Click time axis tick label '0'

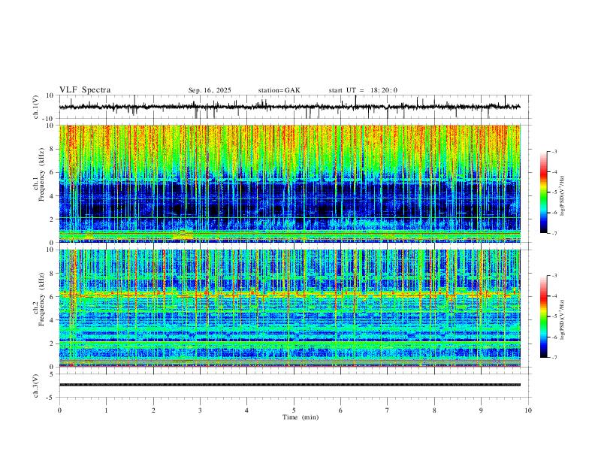tap(59, 410)
